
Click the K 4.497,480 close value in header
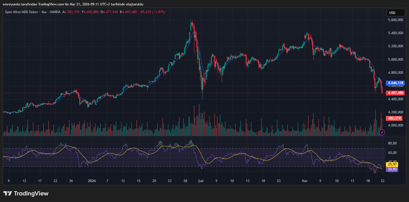pyautogui.click(x=128, y=12)
